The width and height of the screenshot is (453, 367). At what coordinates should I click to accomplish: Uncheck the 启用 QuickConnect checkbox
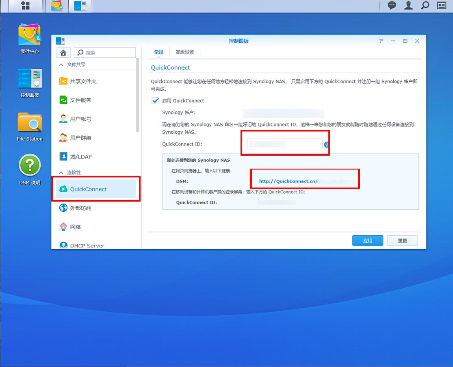coord(155,100)
